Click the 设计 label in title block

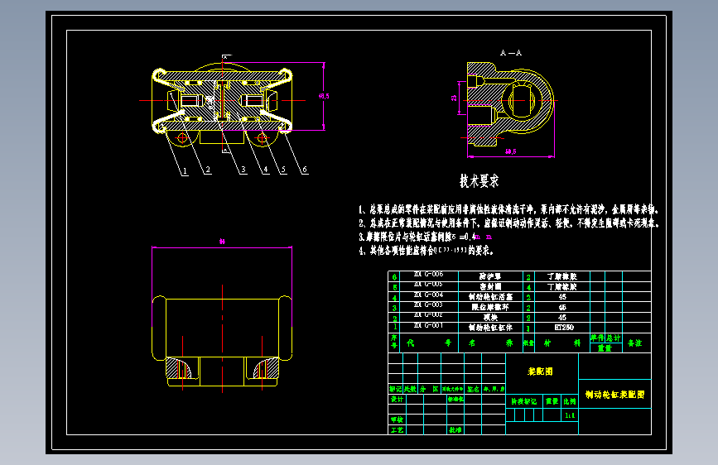397,399
